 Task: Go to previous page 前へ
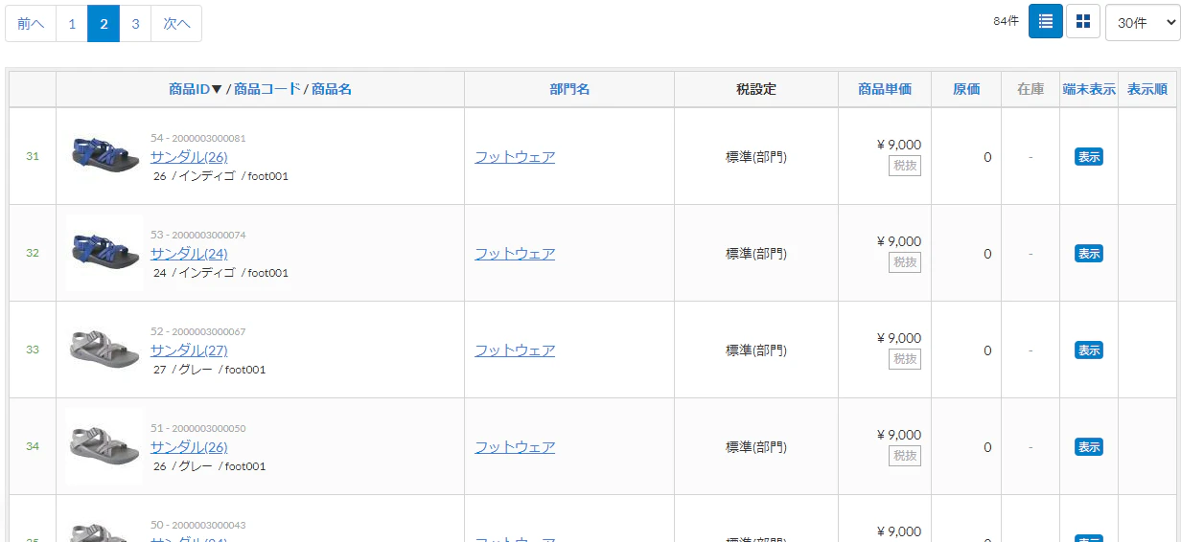click(x=31, y=24)
